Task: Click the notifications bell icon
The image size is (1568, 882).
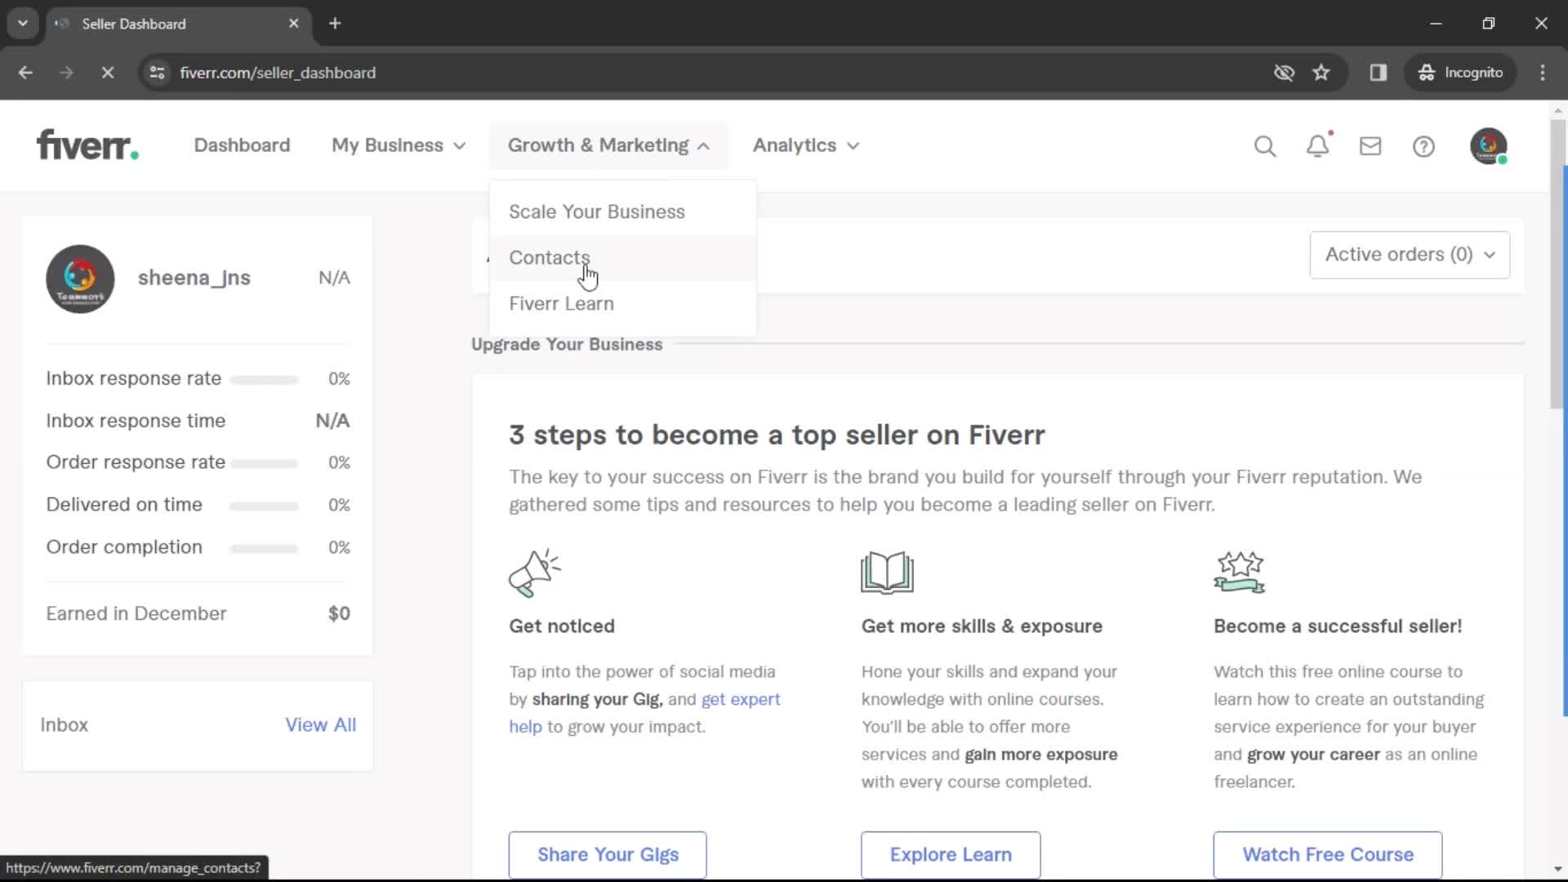Action: click(x=1319, y=145)
